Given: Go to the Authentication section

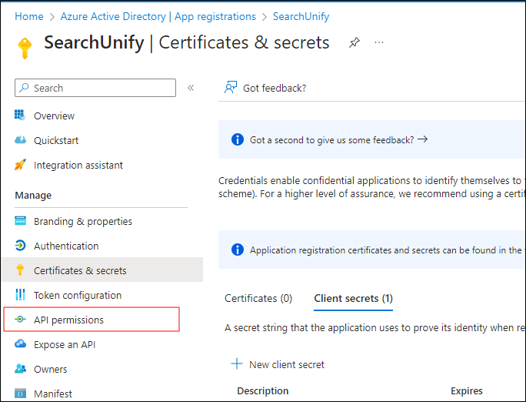Looking at the screenshot, I should [66, 246].
